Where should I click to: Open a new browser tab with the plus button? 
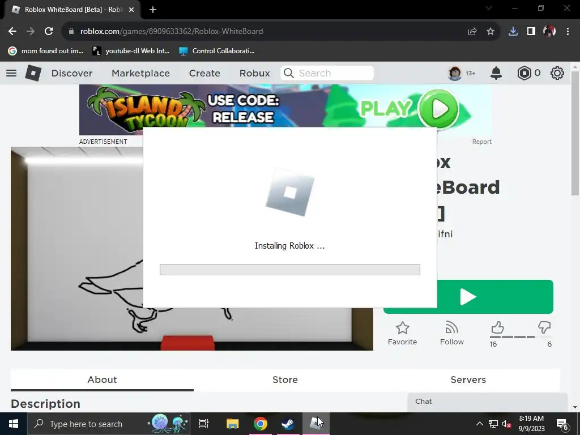click(x=153, y=10)
